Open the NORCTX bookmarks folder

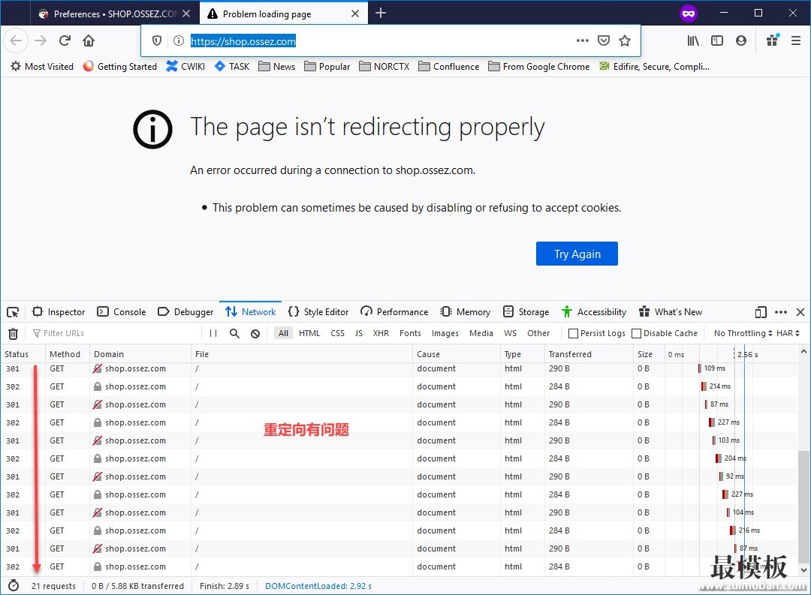pos(384,67)
